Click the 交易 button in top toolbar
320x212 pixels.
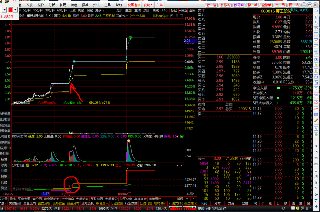click(280, 5)
